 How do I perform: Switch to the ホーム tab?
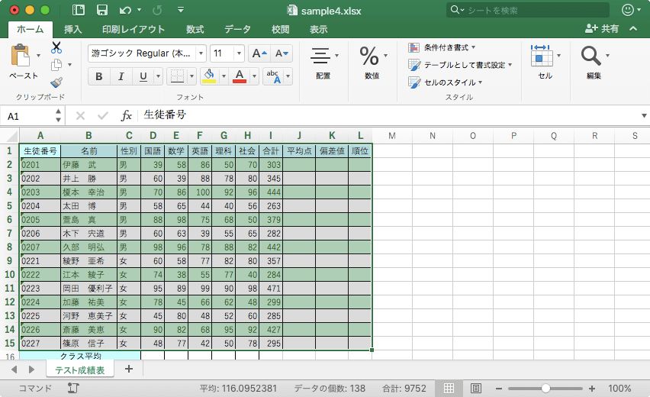click(x=31, y=30)
